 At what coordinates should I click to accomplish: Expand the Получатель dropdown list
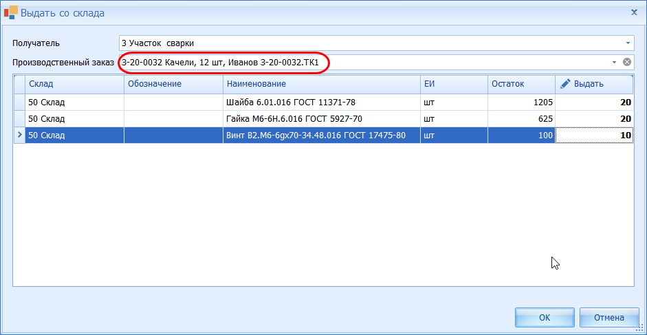pos(627,43)
